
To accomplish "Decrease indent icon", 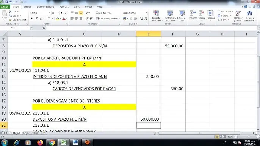I will coord(87,19).
